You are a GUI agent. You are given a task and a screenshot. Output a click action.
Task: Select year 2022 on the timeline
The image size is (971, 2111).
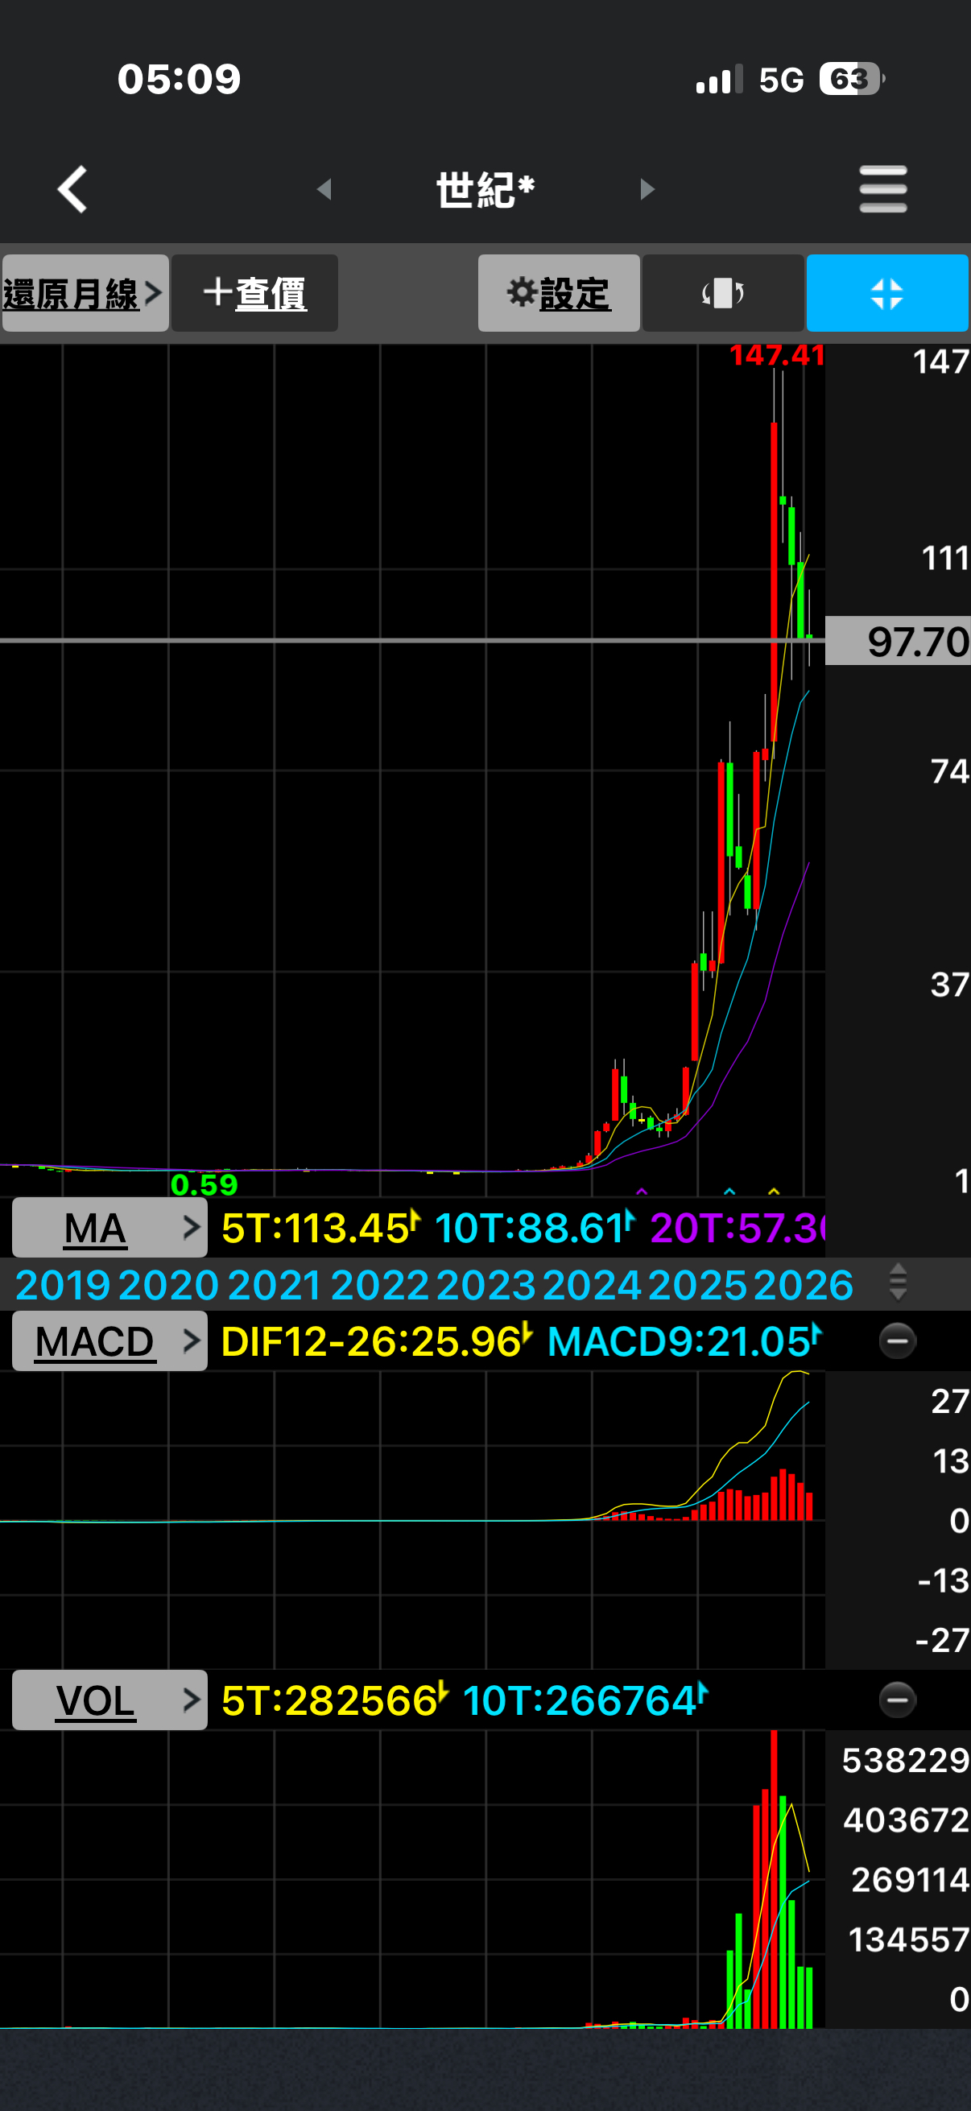[379, 1284]
